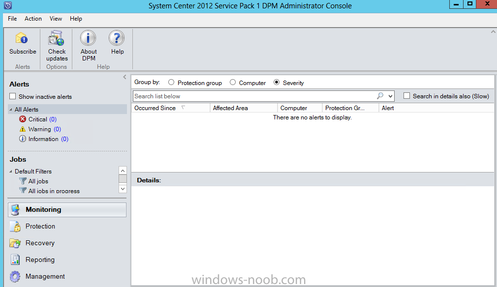Viewport: 497px width, 287px height.
Task: Open the About DPM info icon
Action: (88, 38)
